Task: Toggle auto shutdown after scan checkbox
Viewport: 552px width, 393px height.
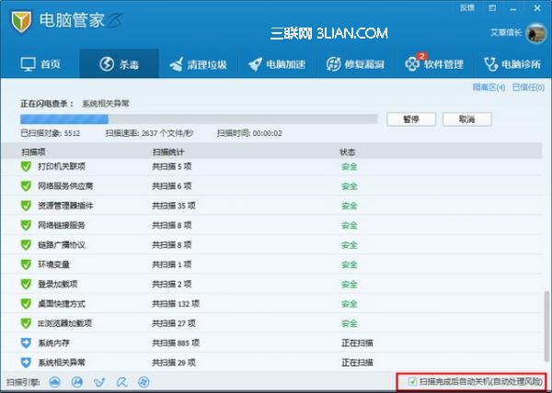Action: (x=413, y=381)
